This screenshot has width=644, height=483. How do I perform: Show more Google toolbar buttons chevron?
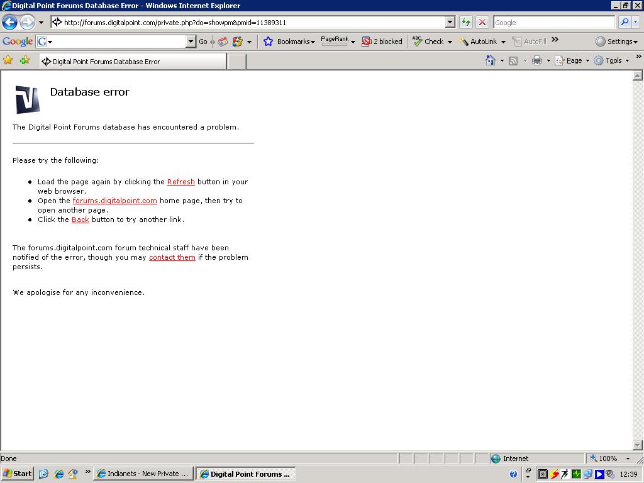coord(555,40)
